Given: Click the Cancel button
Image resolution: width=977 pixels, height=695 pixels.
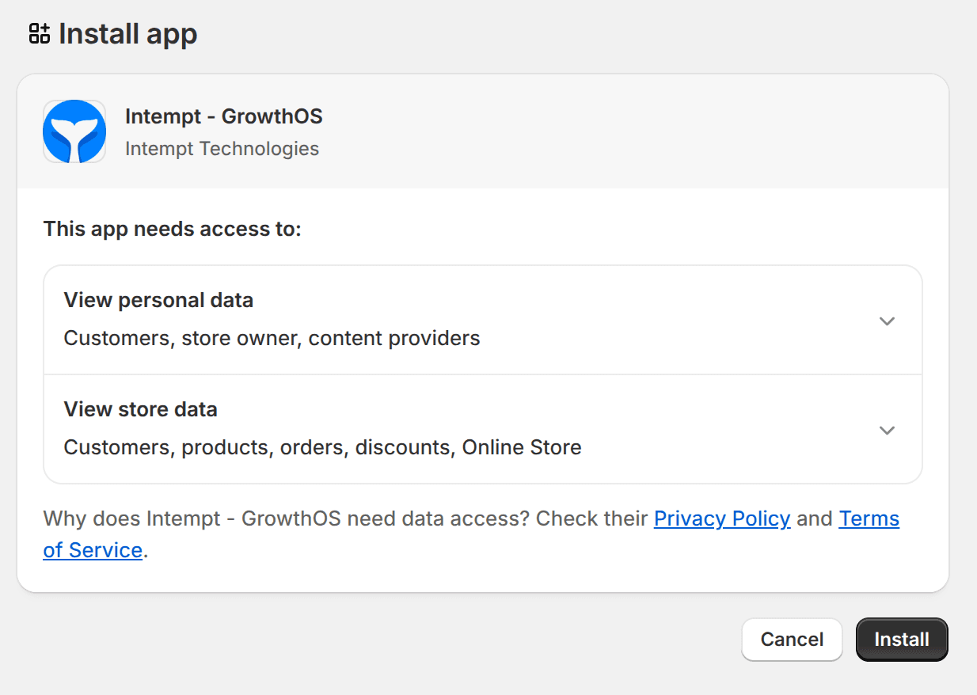Looking at the screenshot, I should 792,640.
